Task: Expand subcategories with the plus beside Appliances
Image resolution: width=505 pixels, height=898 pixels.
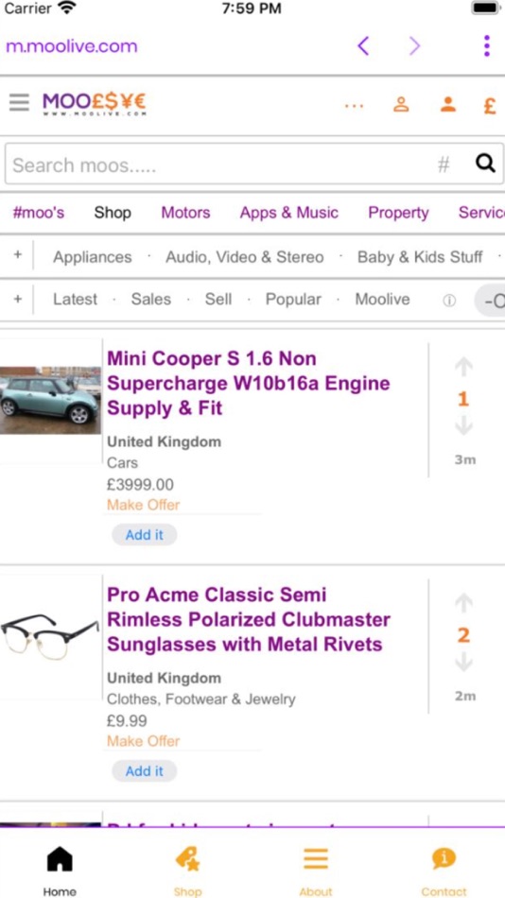Action: pos(18,255)
